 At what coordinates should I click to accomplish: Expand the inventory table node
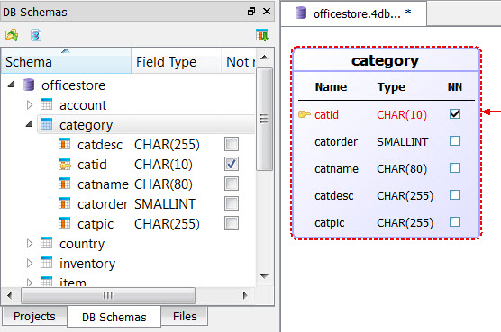click(30, 263)
